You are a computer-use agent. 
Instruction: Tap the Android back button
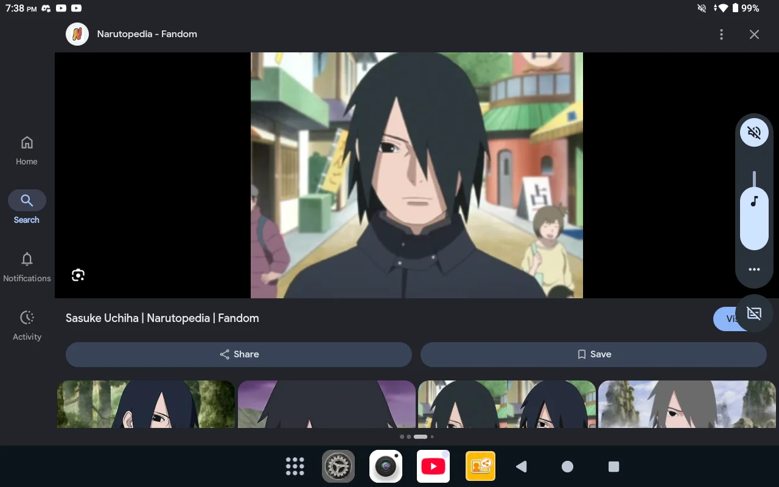pos(522,466)
